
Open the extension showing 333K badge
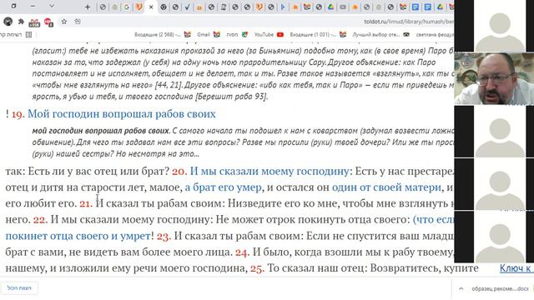(34, 22)
